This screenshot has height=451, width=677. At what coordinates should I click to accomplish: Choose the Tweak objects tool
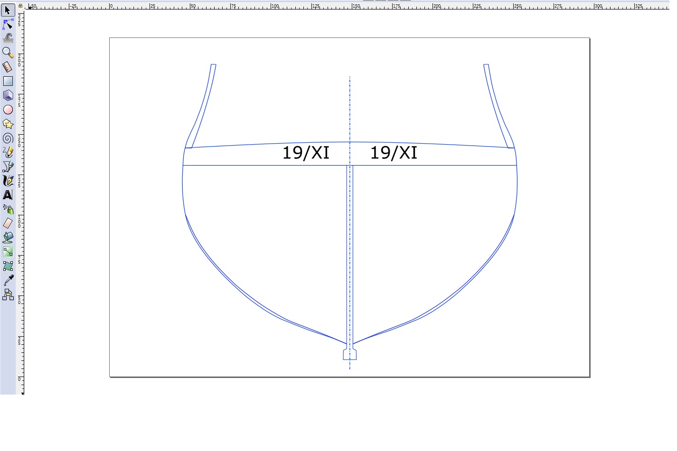tap(8, 38)
